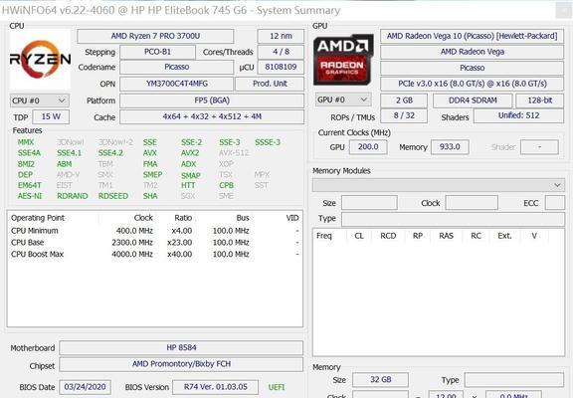Click the AMD Promontory/Bixby FCH chipset field
Viewport: 573px width, 398px height.
[x=181, y=364]
